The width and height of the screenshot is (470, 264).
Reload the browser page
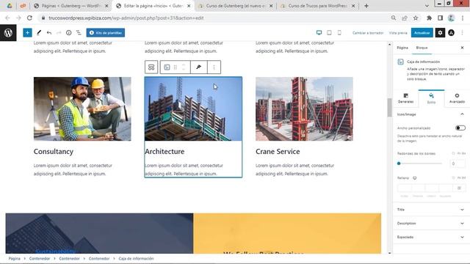point(29,18)
